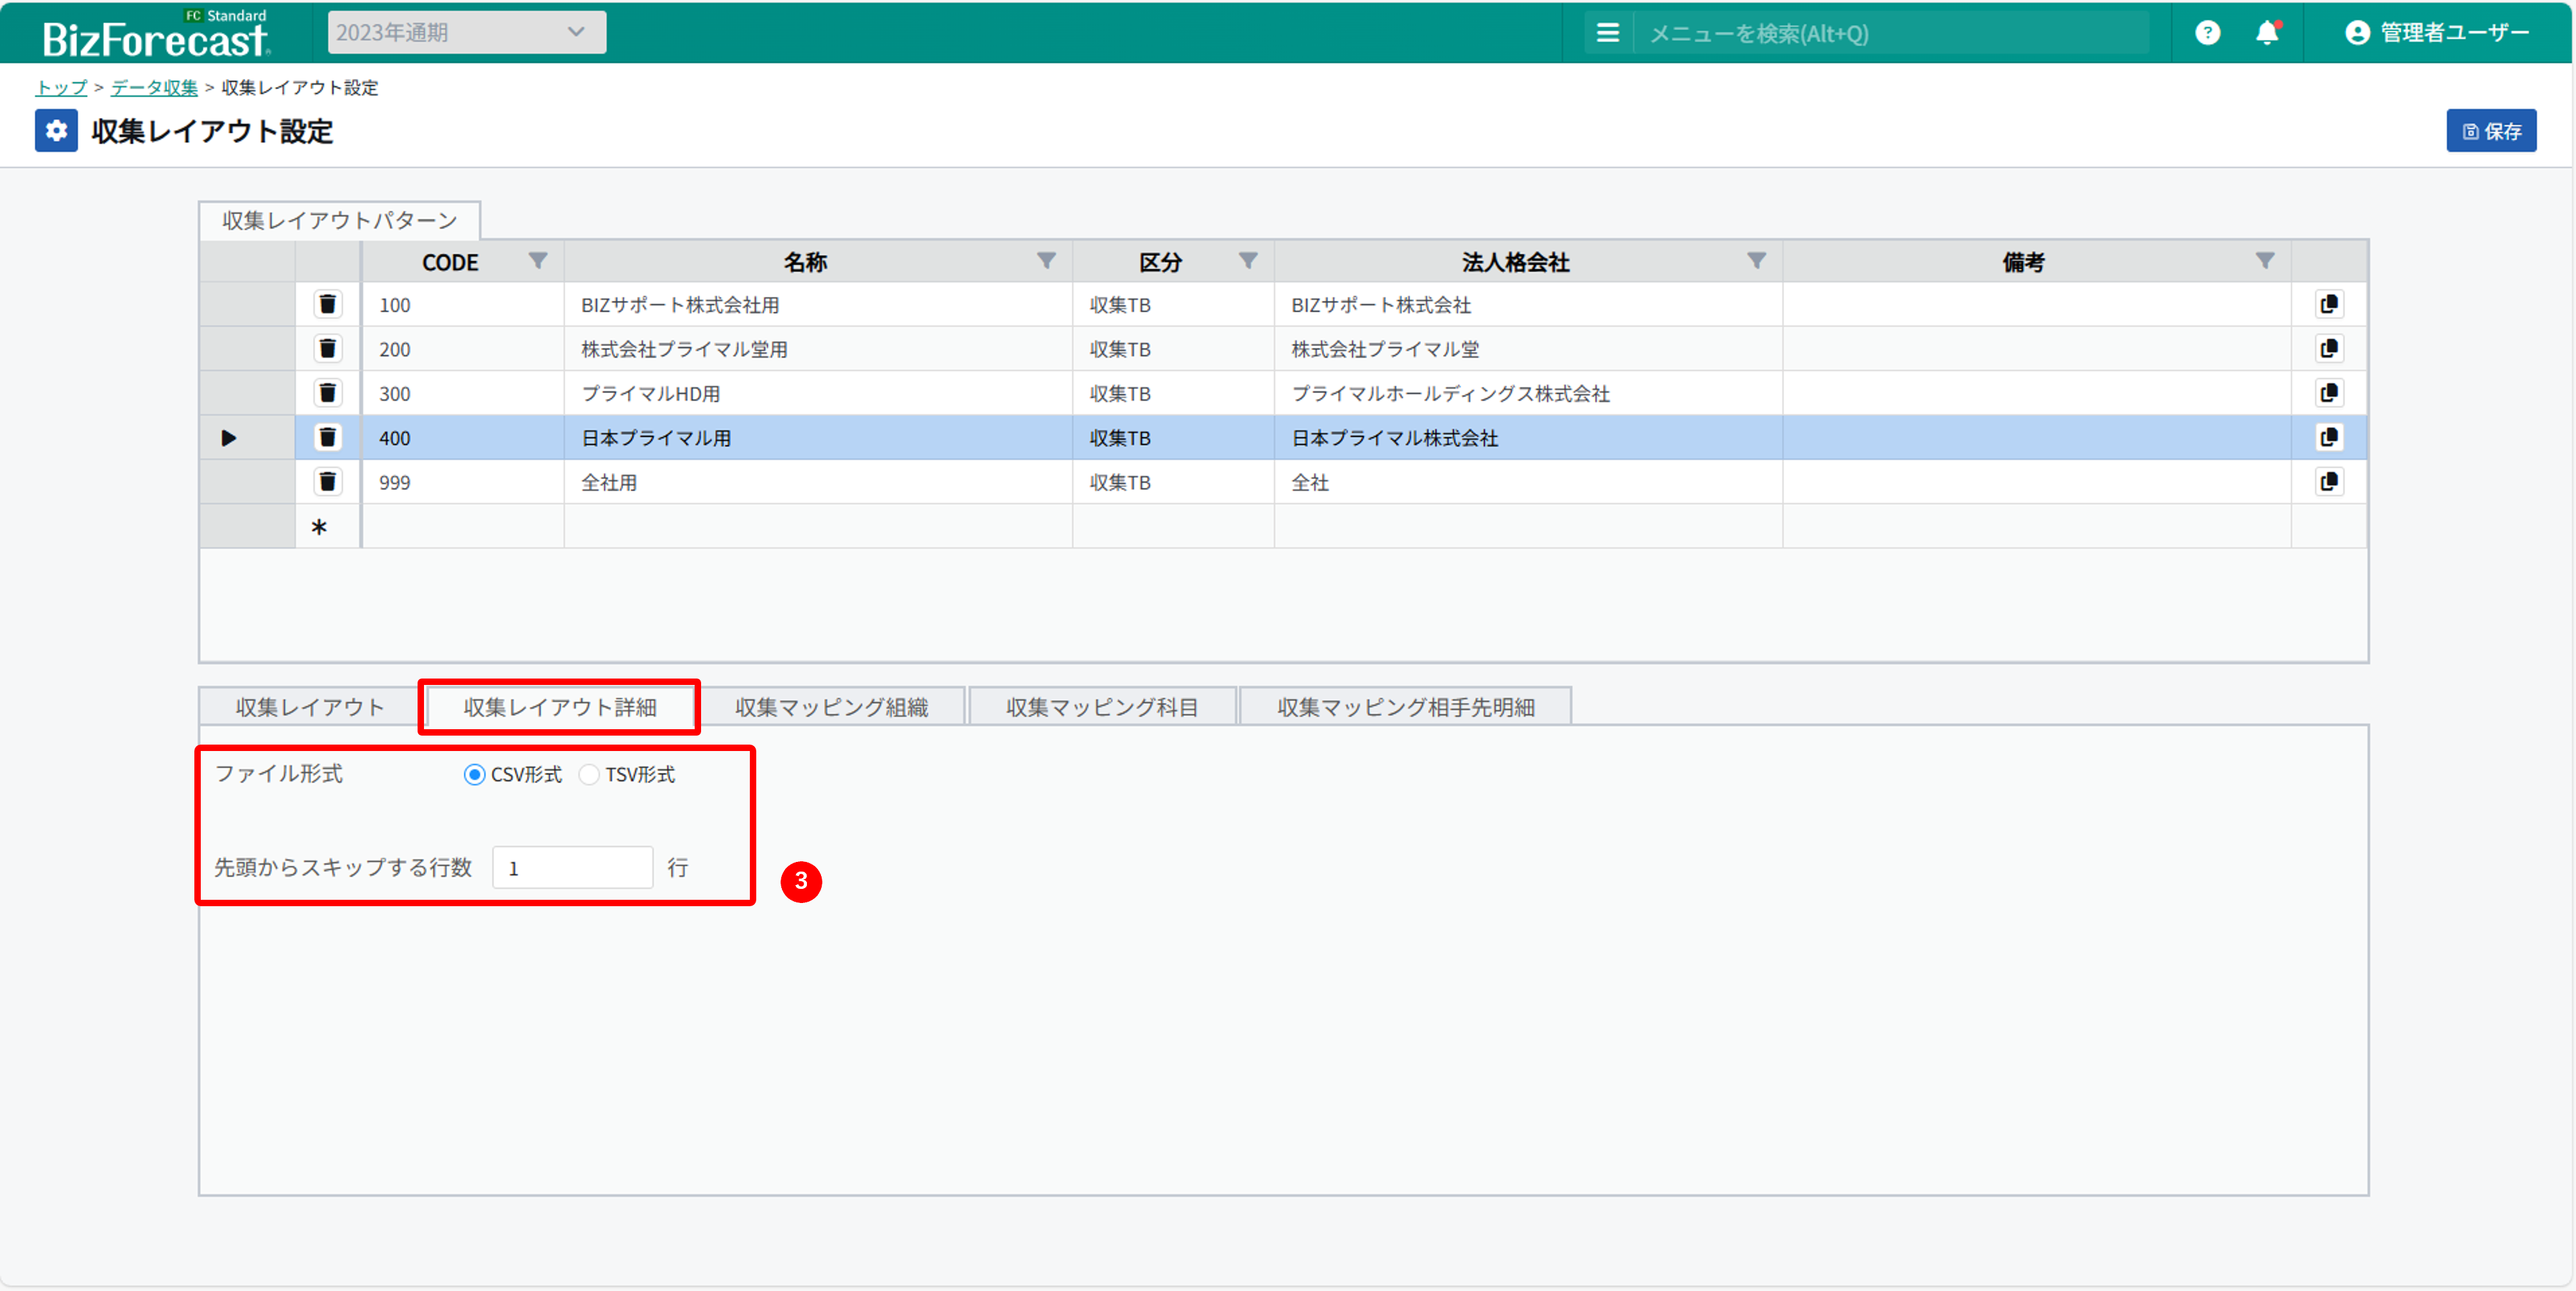Open the notifications bell

[x=2267, y=33]
